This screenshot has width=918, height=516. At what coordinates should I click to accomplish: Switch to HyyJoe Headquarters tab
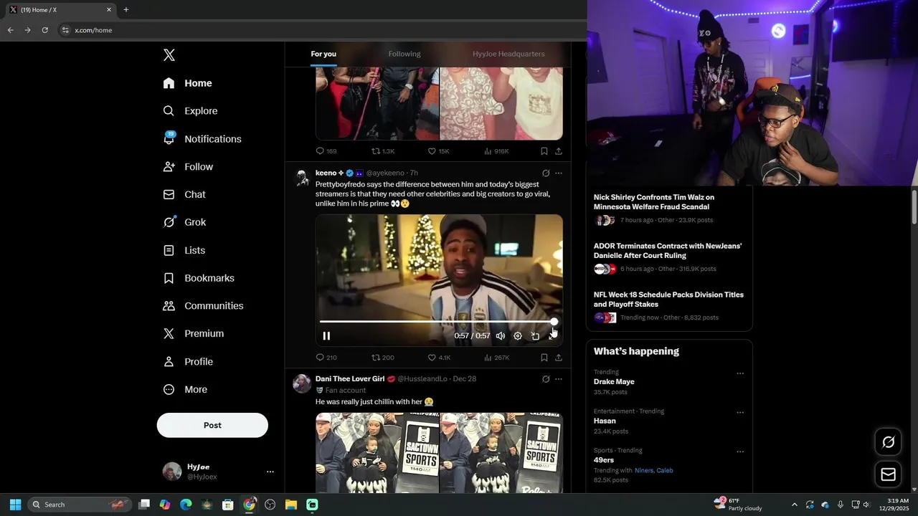(x=508, y=54)
